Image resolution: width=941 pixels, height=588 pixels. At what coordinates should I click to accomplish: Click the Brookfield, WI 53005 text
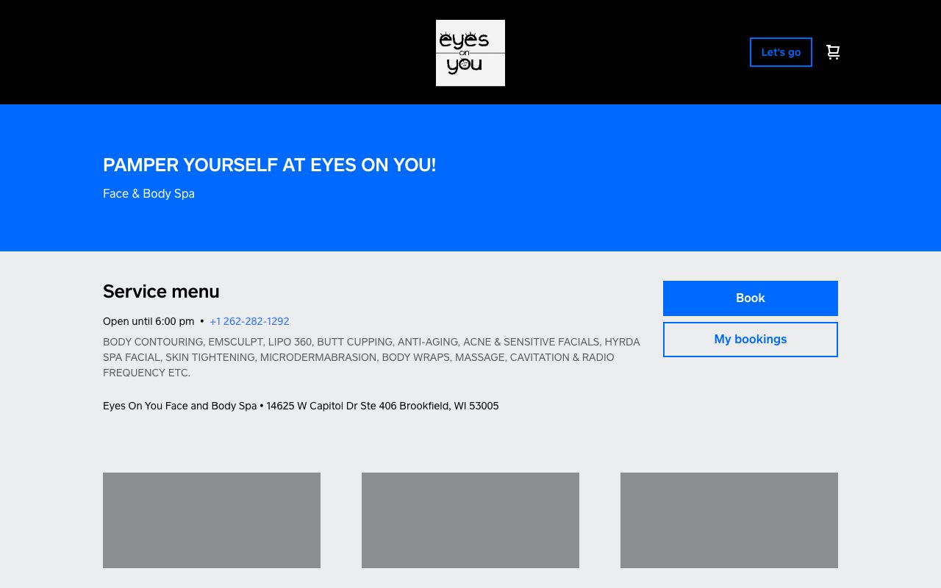coord(448,406)
